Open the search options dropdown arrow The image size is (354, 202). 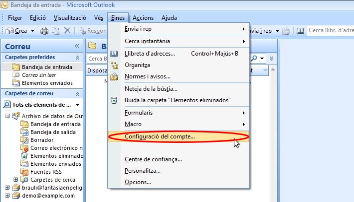262,59
